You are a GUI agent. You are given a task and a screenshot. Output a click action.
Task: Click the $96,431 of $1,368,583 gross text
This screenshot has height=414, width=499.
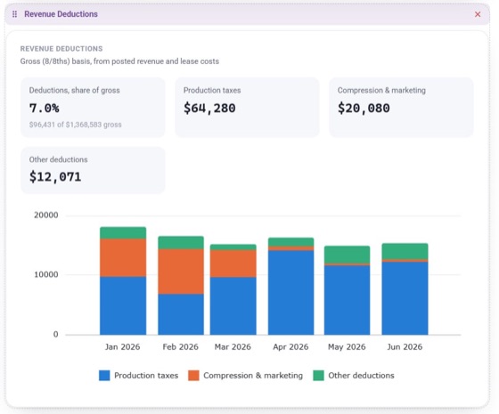coord(76,125)
